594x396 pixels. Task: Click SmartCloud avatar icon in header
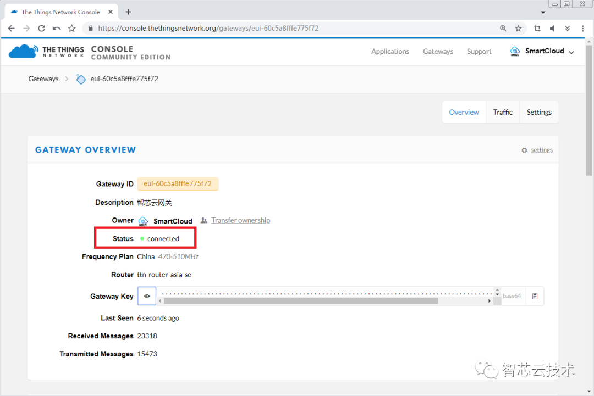(515, 51)
